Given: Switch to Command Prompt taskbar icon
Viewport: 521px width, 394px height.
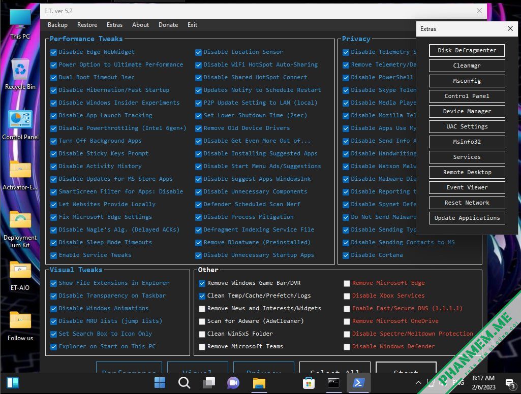Looking at the screenshot, I should tap(333, 383).
